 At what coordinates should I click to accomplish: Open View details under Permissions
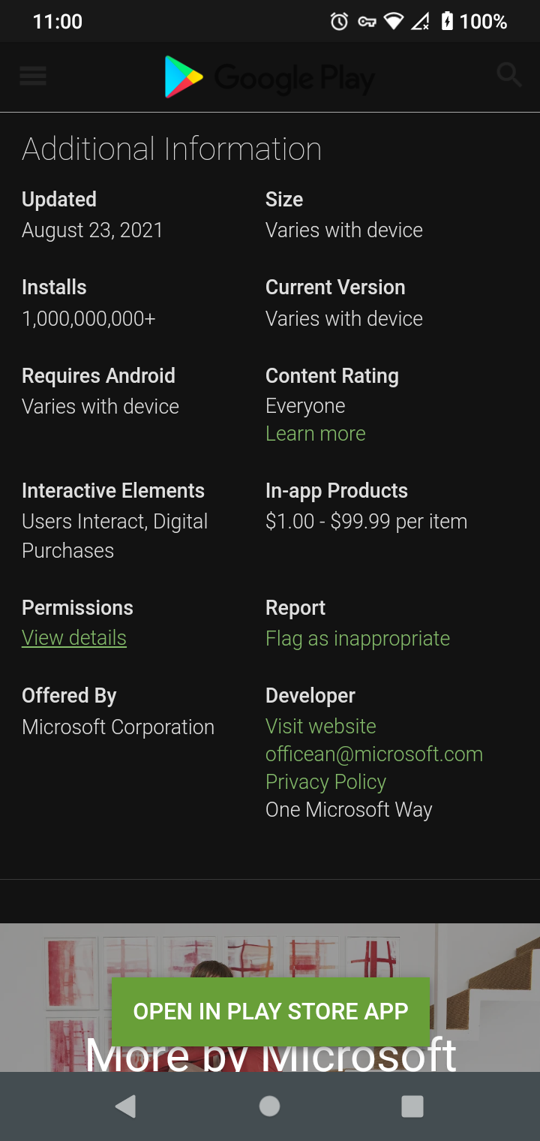(x=74, y=638)
